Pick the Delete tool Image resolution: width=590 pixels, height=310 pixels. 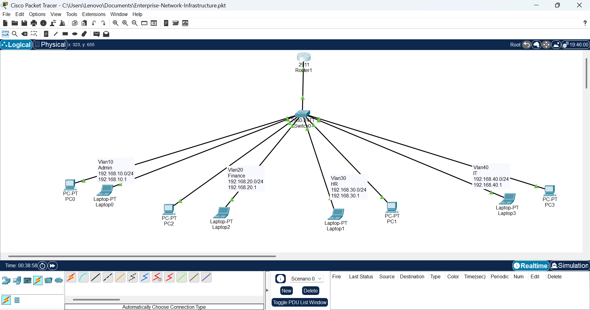[24, 34]
